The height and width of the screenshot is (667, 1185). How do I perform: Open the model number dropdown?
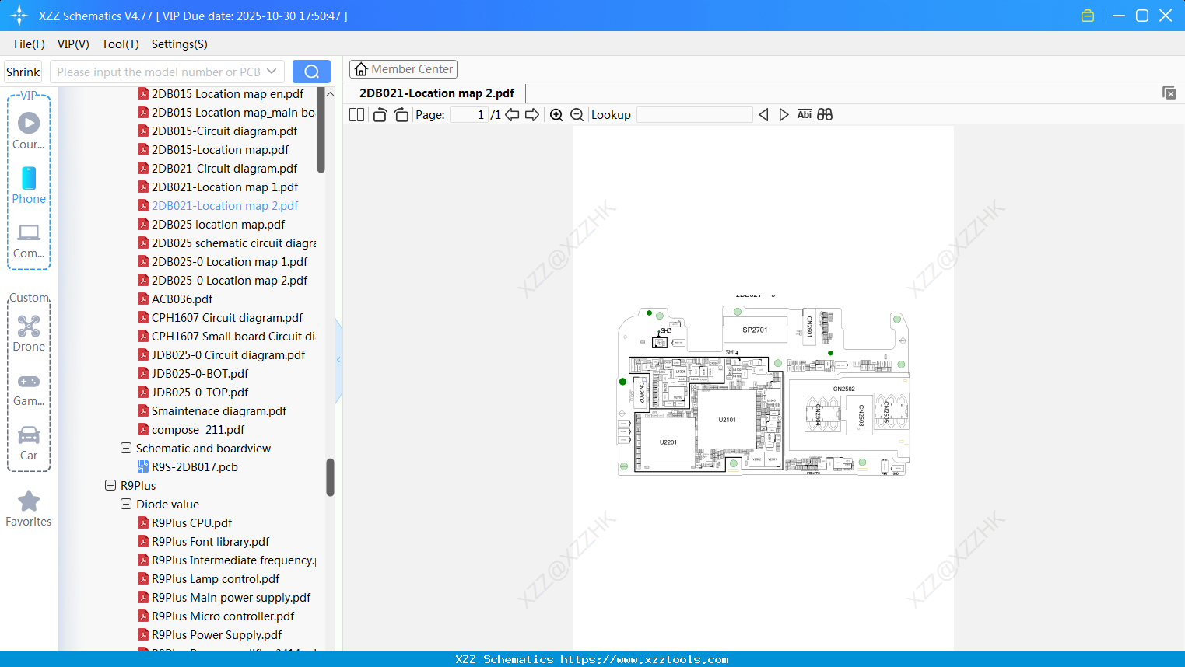(273, 71)
